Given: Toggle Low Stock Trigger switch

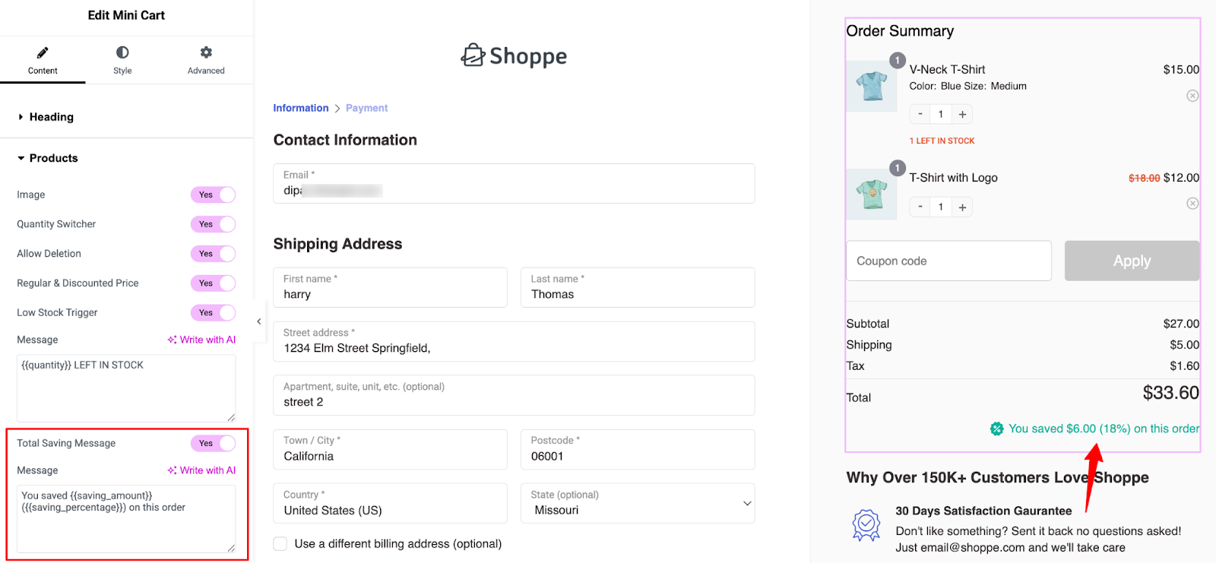Looking at the screenshot, I should pos(213,313).
